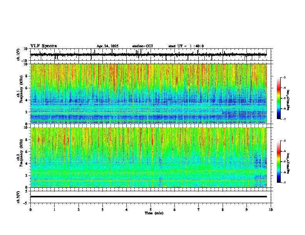
Task: Click the ch.2 spectrogram color scale bar
Action: 279,162
